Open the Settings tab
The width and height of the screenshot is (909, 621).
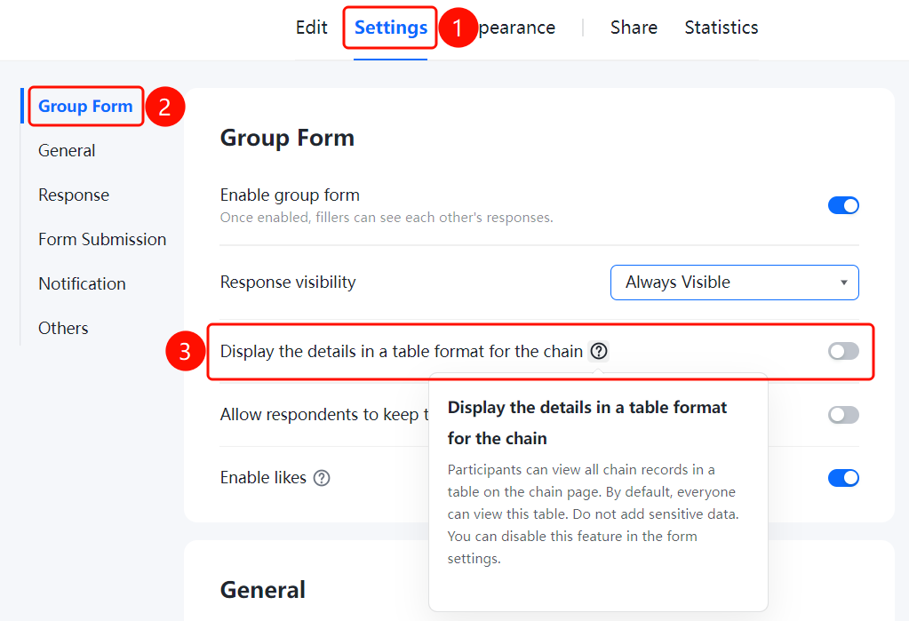391,28
